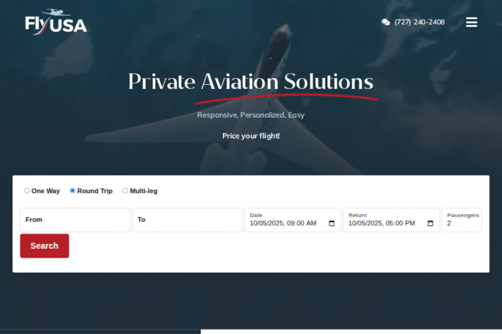Open calendar picker in Date field
This screenshot has width=502, height=334.
tap(331, 223)
